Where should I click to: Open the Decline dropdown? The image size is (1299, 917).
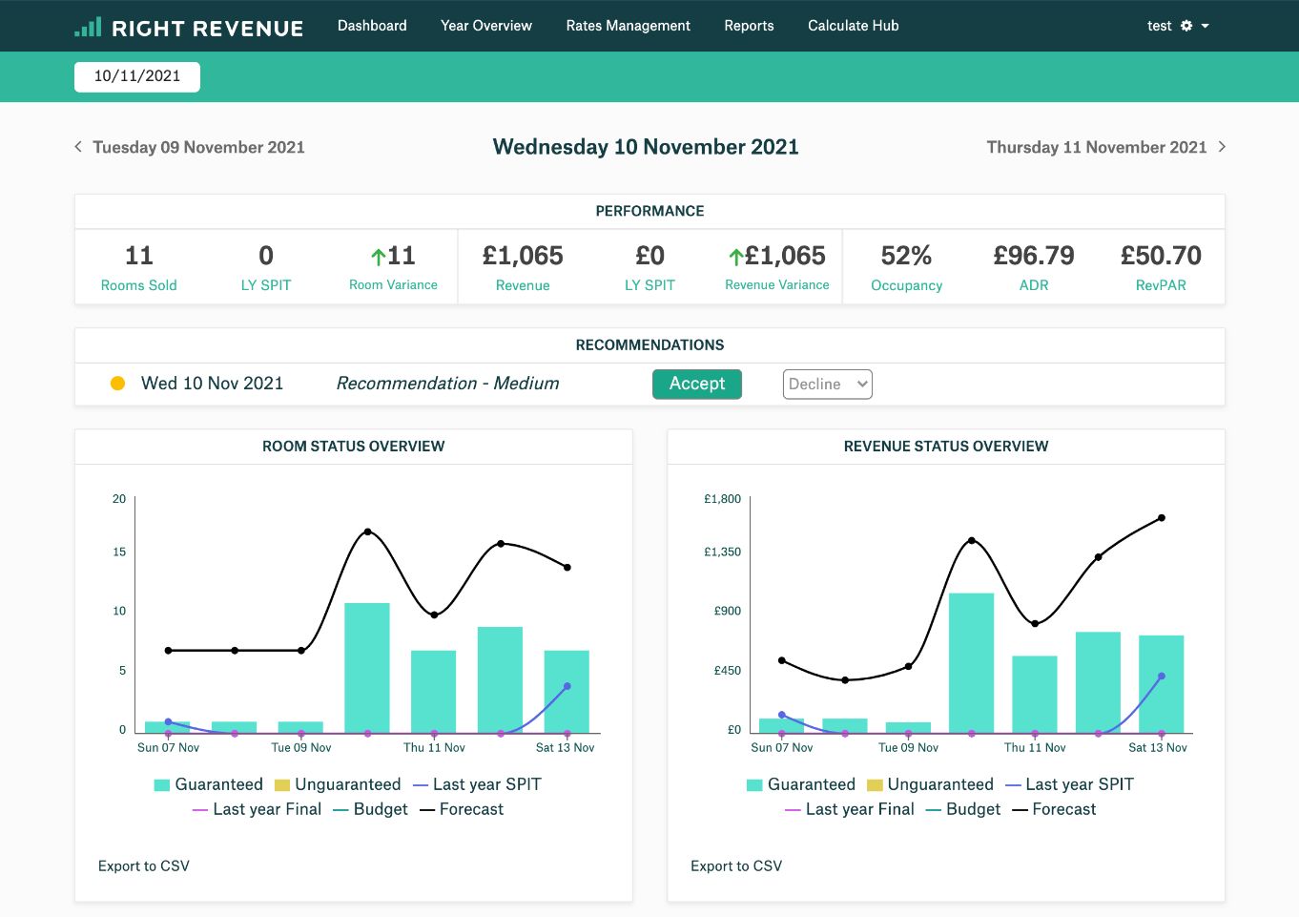point(827,384)
